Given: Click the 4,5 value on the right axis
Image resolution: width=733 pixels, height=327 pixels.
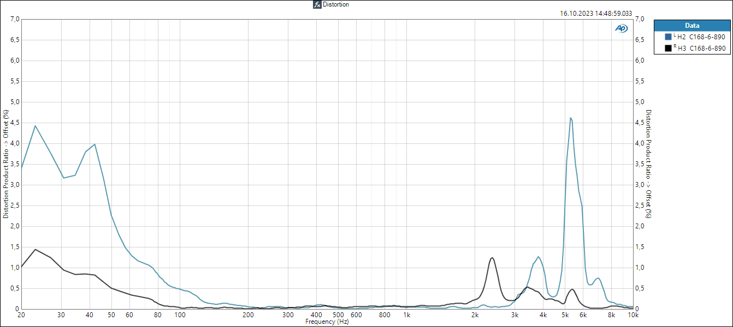Looking at the screenshot, I should pos(641,123).
